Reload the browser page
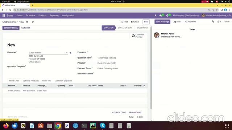Viewport: 232px width, 130px height. (x=11, y=10)
